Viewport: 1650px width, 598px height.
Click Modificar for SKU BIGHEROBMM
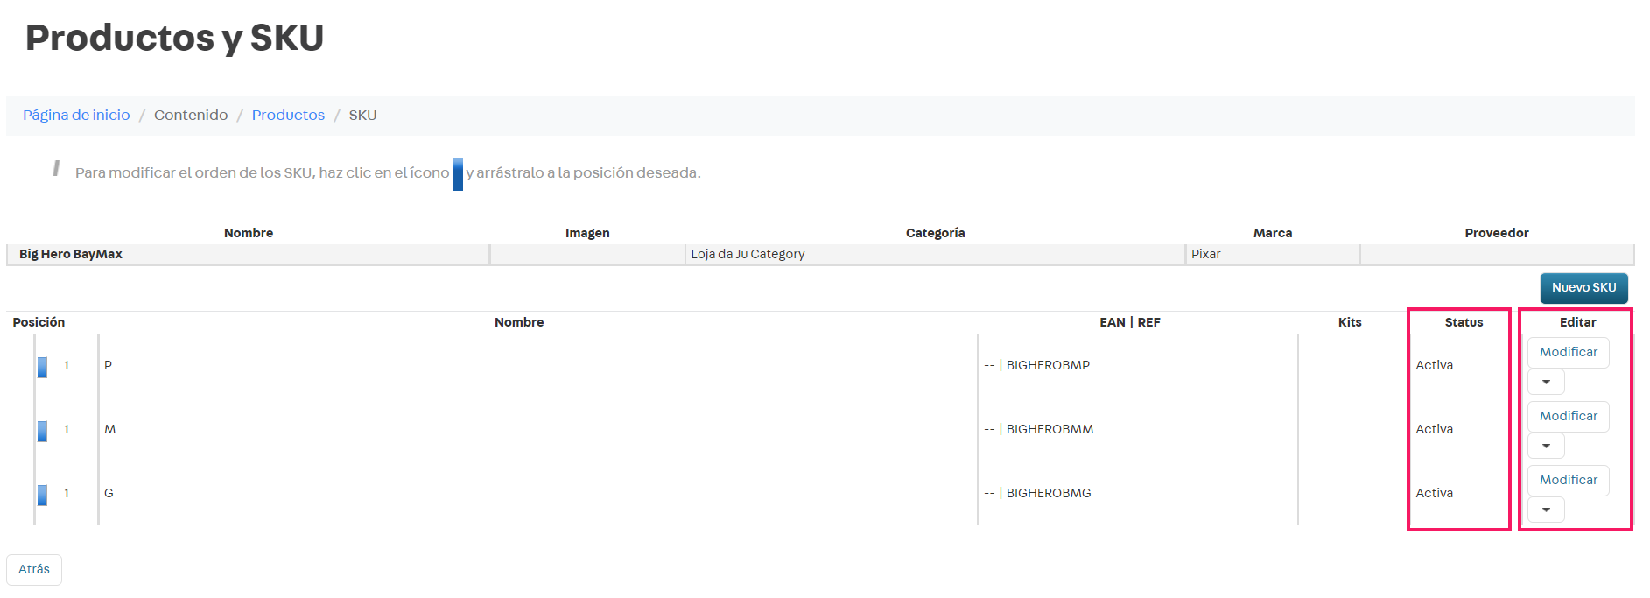1568,416
